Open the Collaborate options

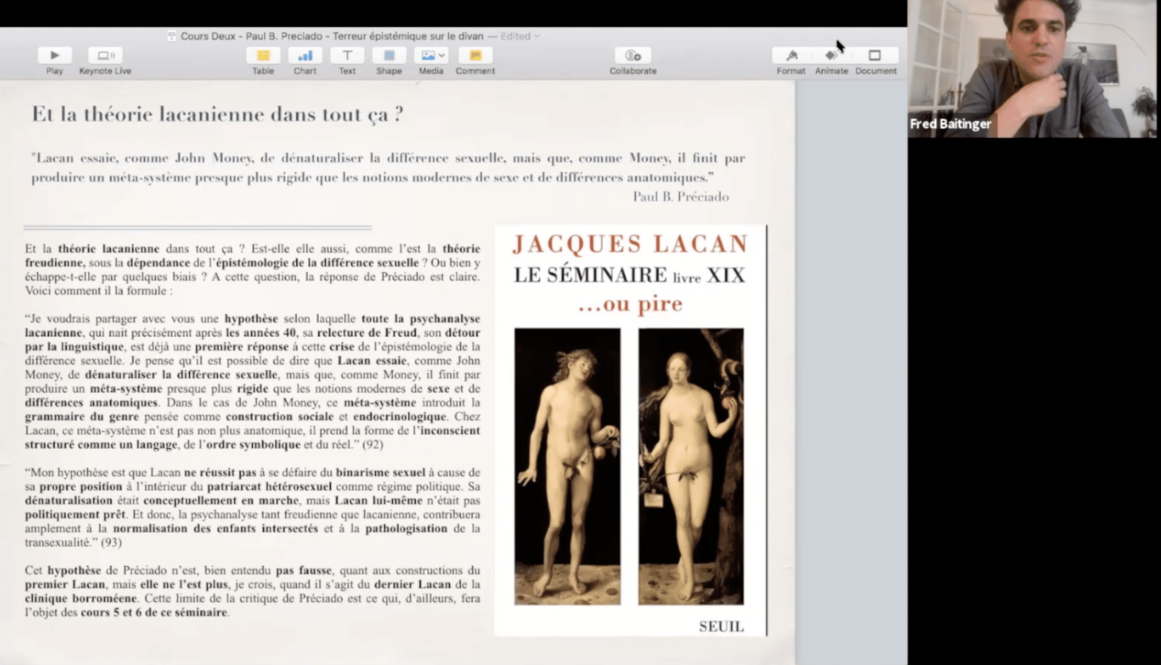[x=633, y=55]
